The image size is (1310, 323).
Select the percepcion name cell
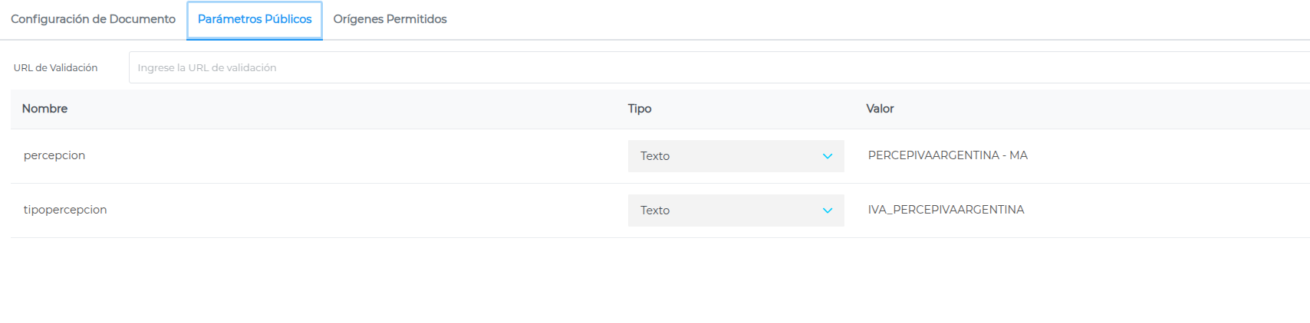pyautogui.click(x=54, y=155)
